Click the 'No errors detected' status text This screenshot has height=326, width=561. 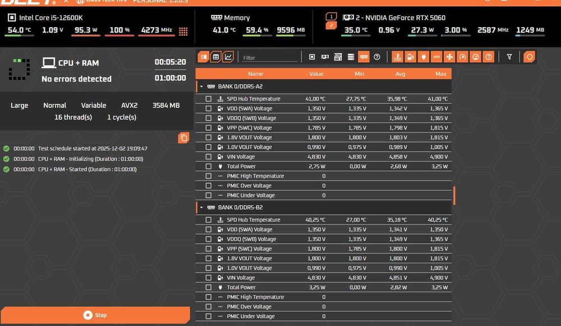(x=76, y=79)
